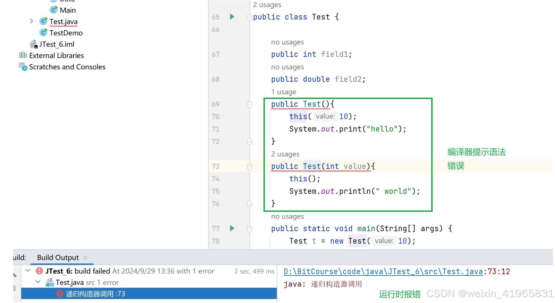Select External Libraries in the project tree

[x=56, y=55]
